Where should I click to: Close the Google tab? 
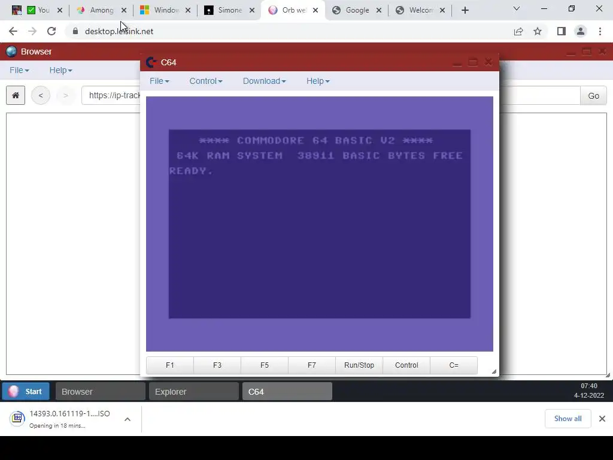click(379, 10)
